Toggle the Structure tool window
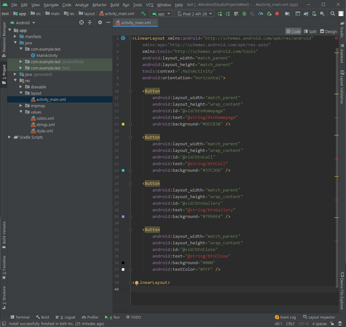346x327 pixels. point(4,297)
